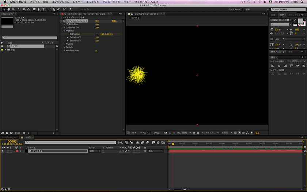Click the project panel search field
307x192 pixels.
tap(30, 38)
